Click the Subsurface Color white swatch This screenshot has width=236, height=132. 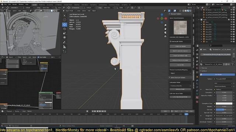click(x=224, y=103)
